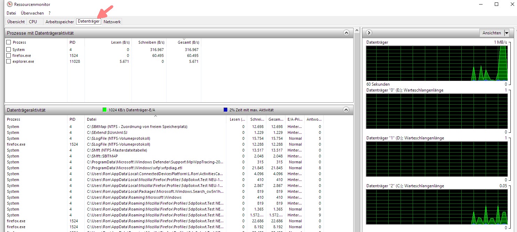Select the Microsoft.Windows.Search package row

tap(165, 191)
